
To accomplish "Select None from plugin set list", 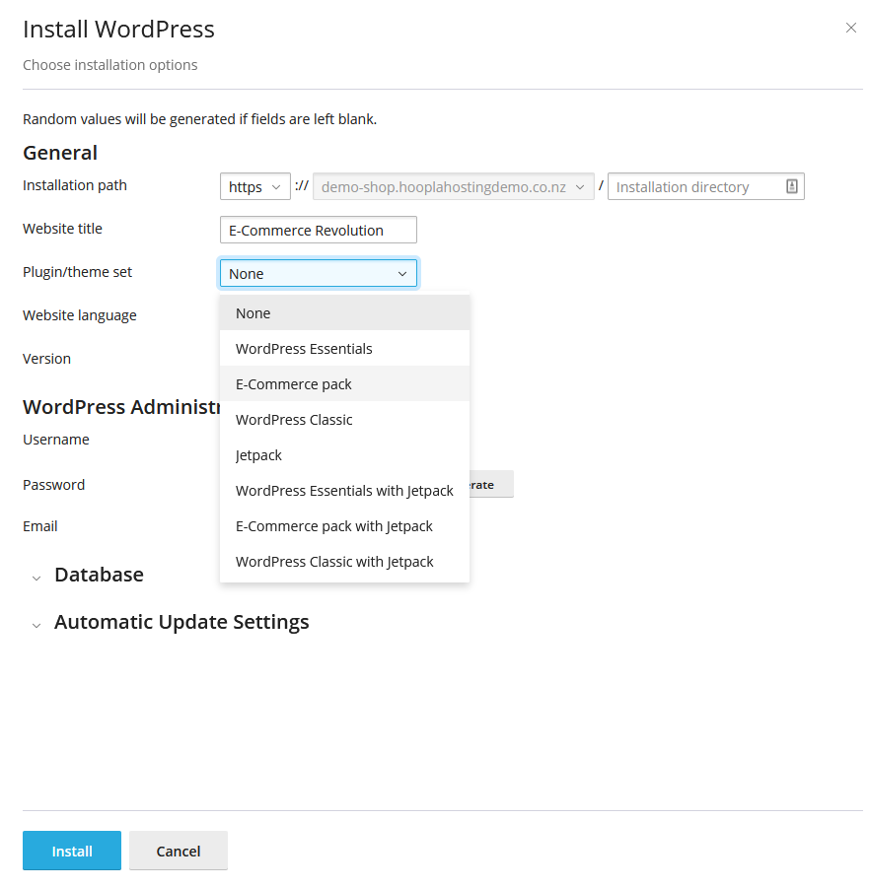I will (x=253, y=313).
